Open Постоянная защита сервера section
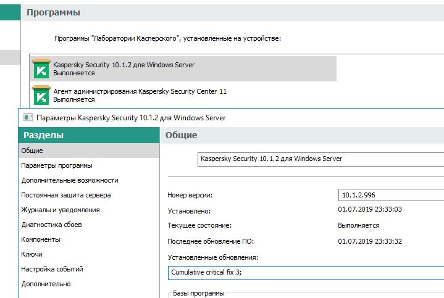444x298 pixels. pos(66,195)
